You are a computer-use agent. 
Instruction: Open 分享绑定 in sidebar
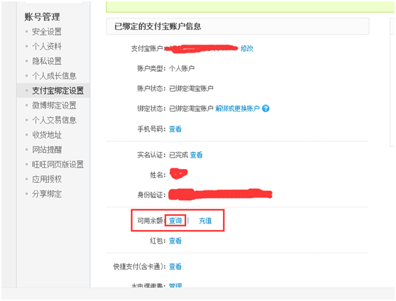47,194
